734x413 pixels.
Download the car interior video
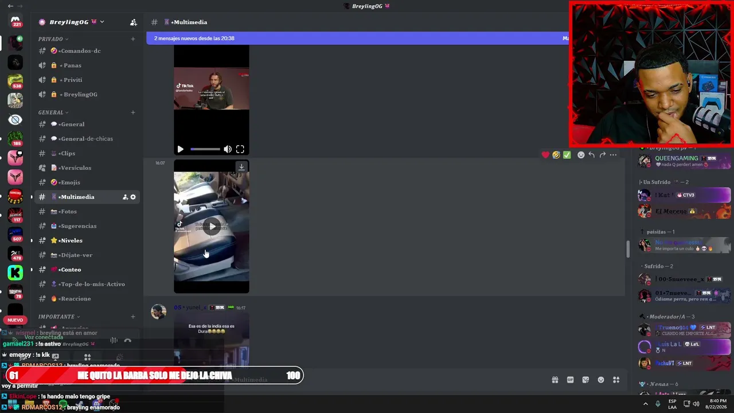(x=241, y=167)
